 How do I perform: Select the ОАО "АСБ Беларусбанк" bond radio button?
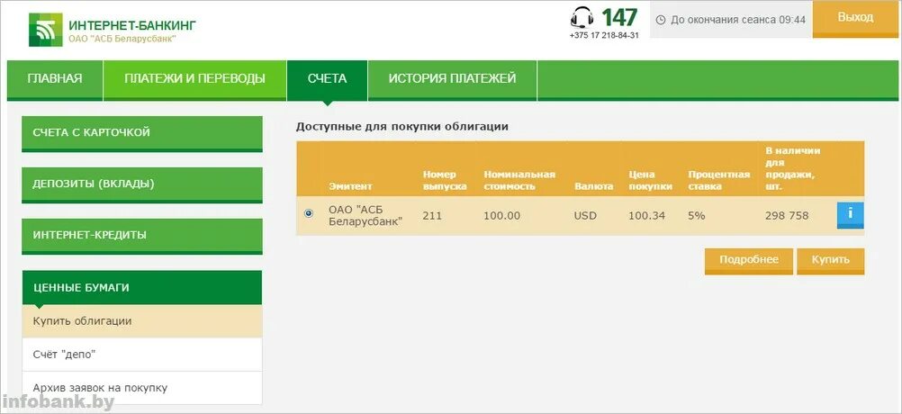click(309, 213)
